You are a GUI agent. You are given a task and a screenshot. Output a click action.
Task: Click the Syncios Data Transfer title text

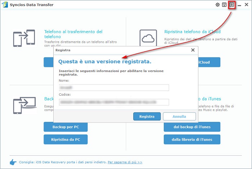click(32, 5)
